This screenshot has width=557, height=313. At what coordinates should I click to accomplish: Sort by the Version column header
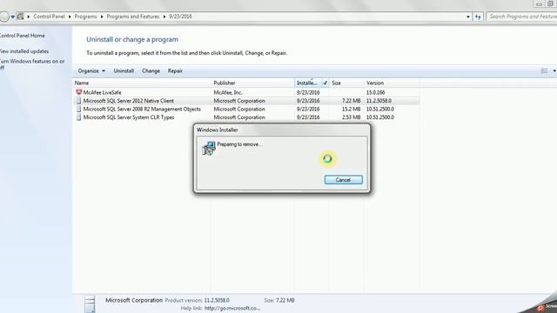392,83
